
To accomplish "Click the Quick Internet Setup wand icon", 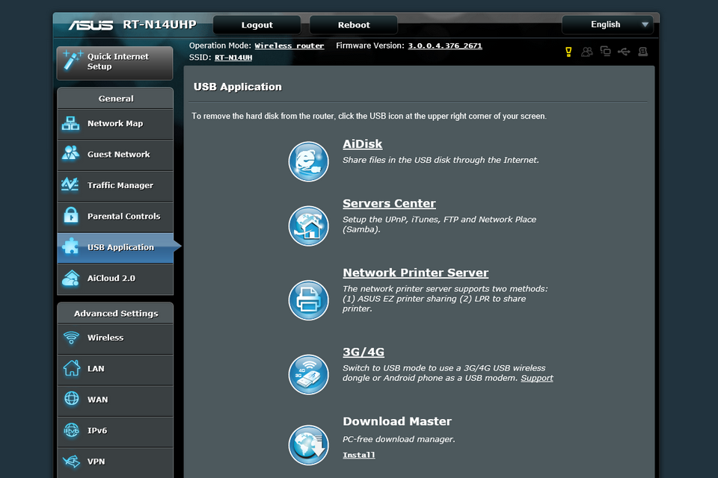I will tap(73, 60).
